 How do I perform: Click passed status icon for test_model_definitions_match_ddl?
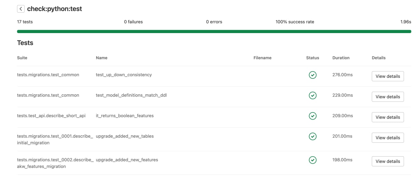(313, 95)
